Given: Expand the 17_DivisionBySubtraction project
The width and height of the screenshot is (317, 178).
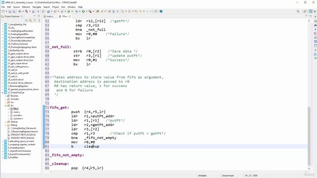Looking at the screenshot, I should (x=2, y=41).
